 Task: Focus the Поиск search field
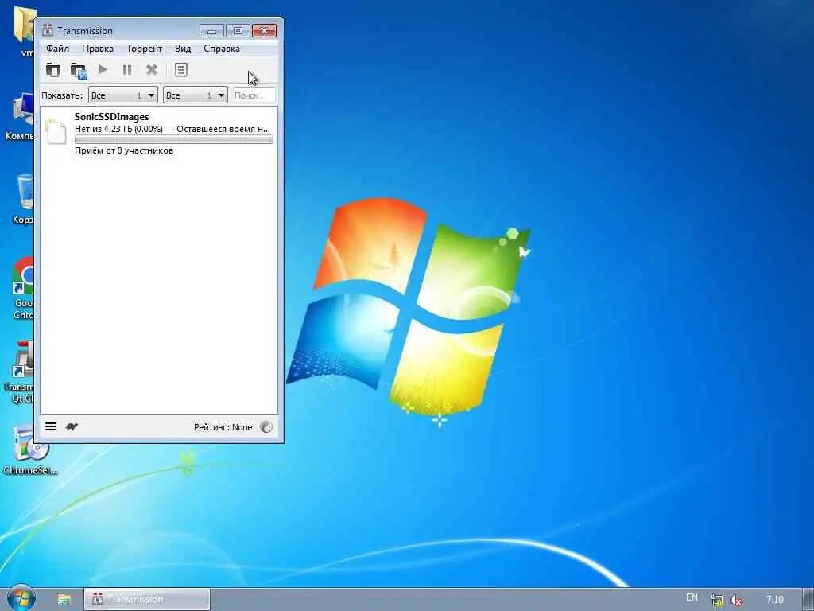coord(254,95)
